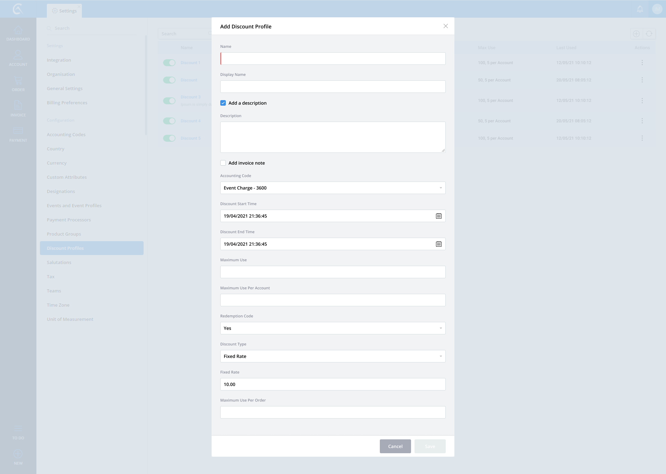
Task: Click the settings list scrollbar
Action: tap(146, 85)
